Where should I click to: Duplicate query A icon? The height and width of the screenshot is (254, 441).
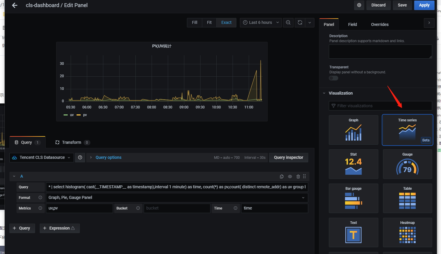(x=282, y=177)
